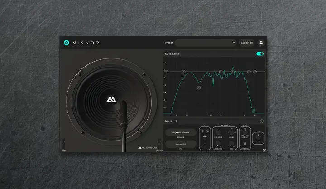
Task: Click the Reverse phase icon
Action: [x=245, y=143]
